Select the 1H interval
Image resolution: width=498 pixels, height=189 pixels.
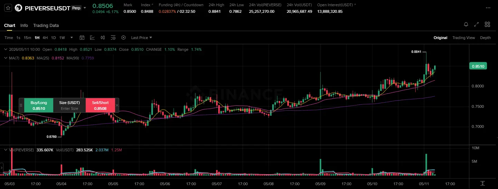coord(37,38)
